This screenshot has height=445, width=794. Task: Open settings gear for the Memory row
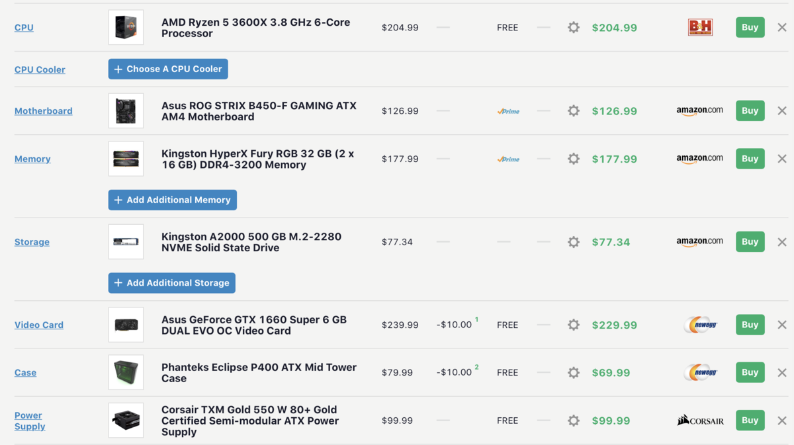click(x=574, y=159)
